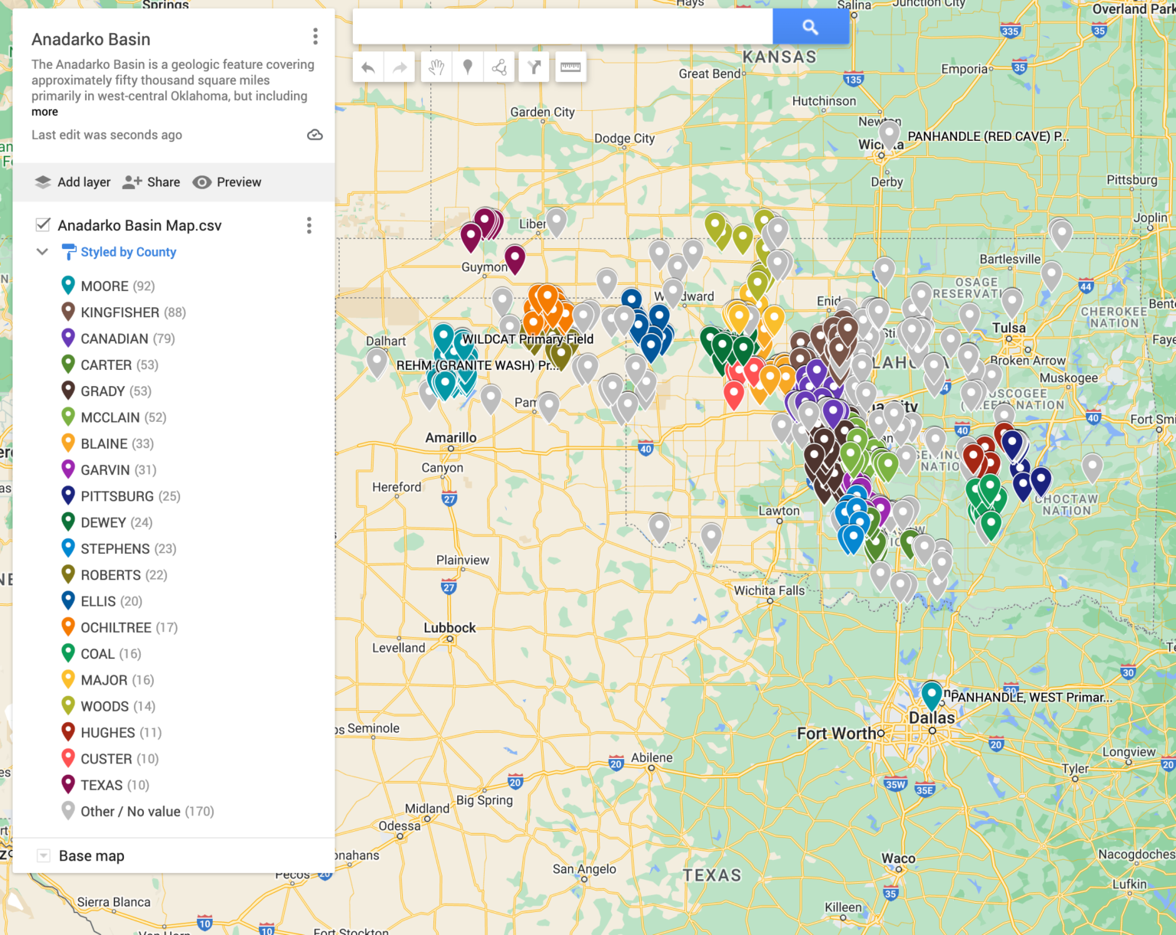Screen dimensions: 1176x935
Task: Expand the Base map options
Action: pos(44,855)
